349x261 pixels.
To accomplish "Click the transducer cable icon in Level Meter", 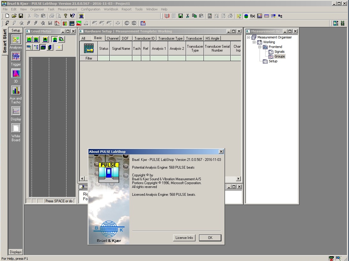I will (29, 47).
